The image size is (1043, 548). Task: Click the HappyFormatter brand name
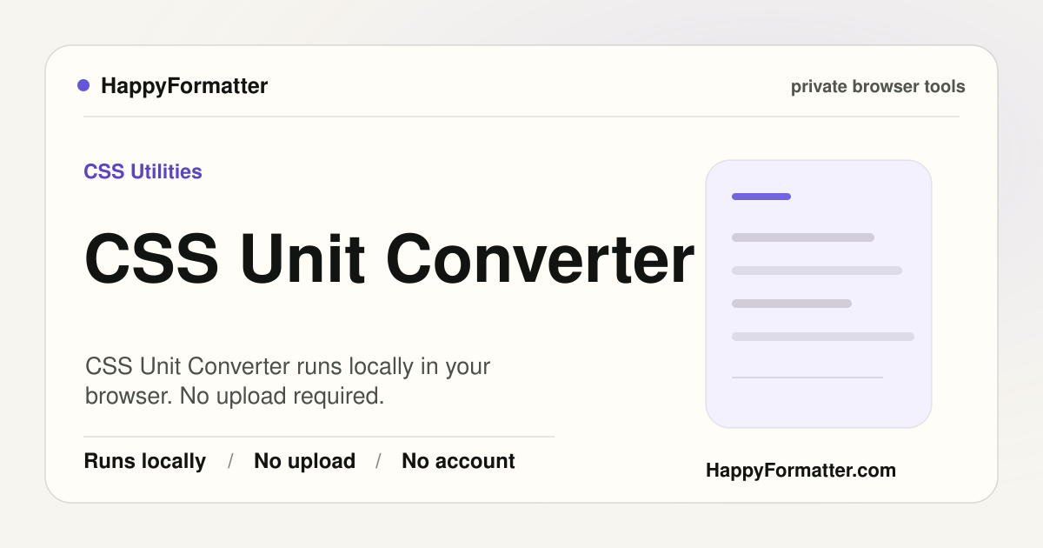tap(184, 86)
